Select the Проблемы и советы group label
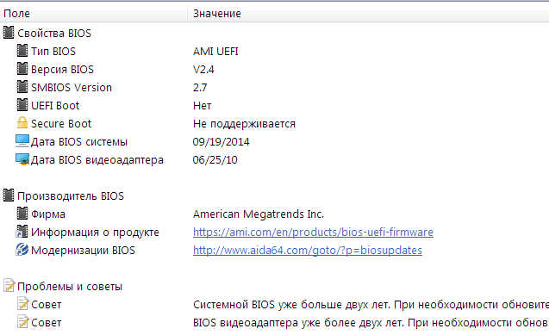This screenshot has height=335, width=549. pyautogui.click(x=70, y=287)
